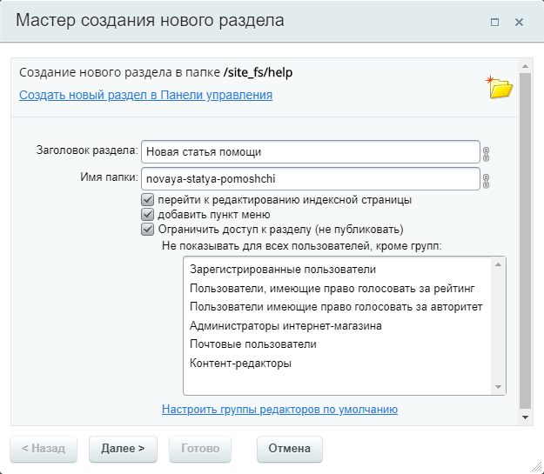Viewport: 544px width, 474px height.
Task: Uncheck the 'перейти к редактированию индексной страницы' option
Action: pos(147,200)
